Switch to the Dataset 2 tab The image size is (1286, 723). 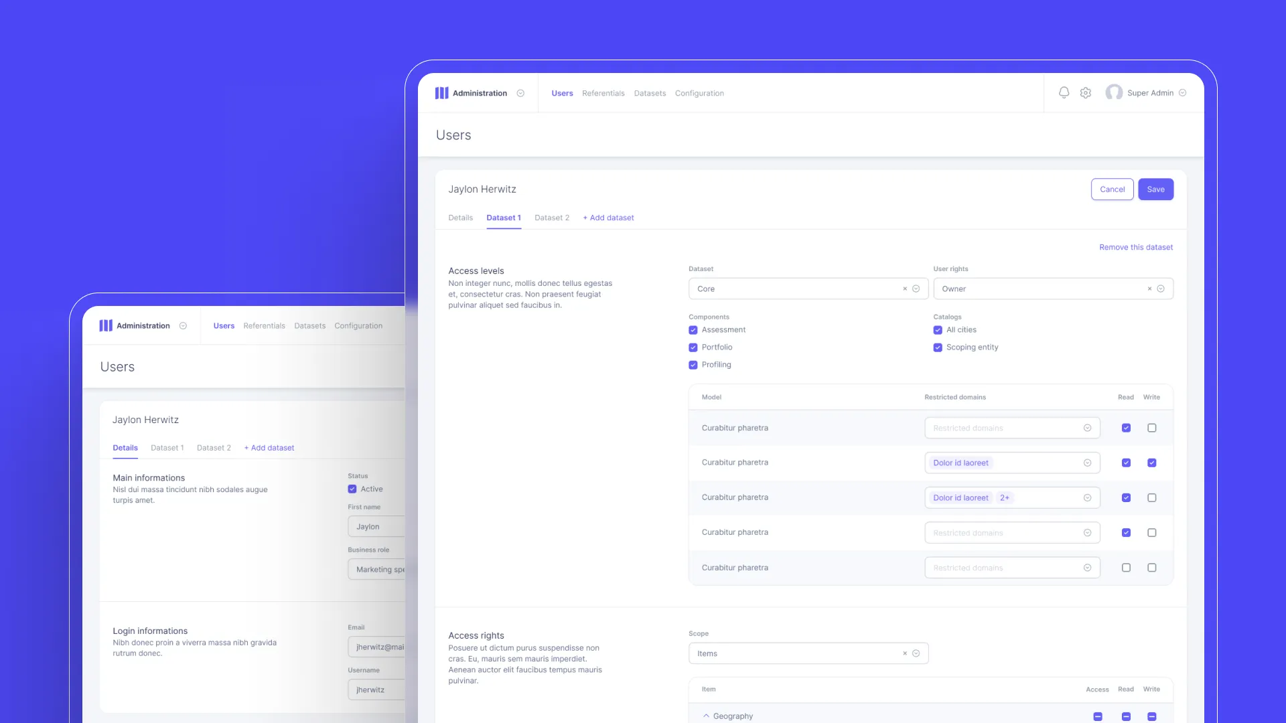point(552,218)
